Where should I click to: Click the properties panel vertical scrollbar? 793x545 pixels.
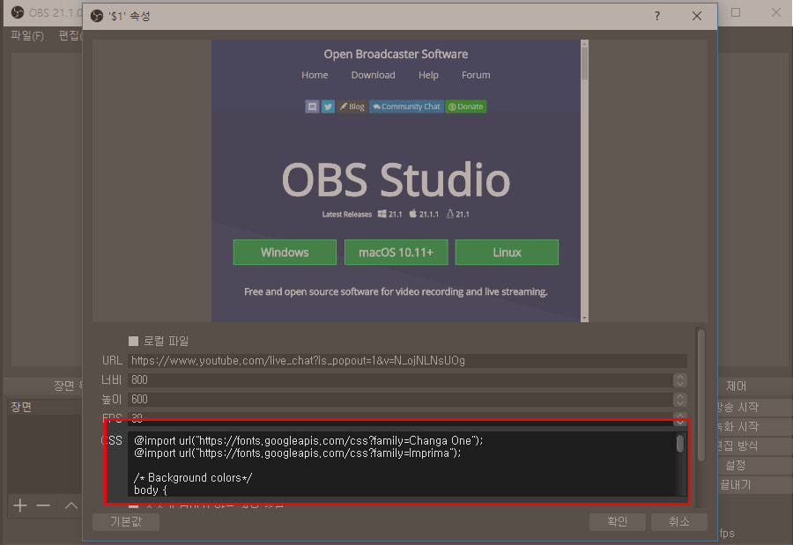coord(701,394)
